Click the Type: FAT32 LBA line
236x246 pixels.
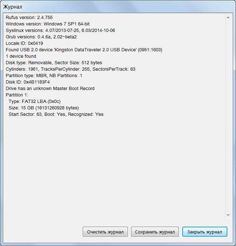click(x=35, y=101)
